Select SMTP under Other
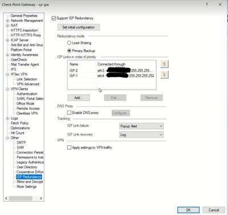The image size is (228, 215). click(x=21, y=142)
